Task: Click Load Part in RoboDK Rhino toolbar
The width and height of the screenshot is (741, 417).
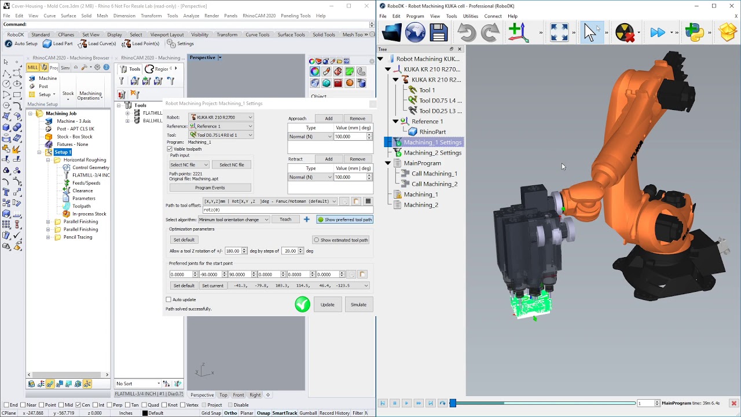Action: point(58,43)
